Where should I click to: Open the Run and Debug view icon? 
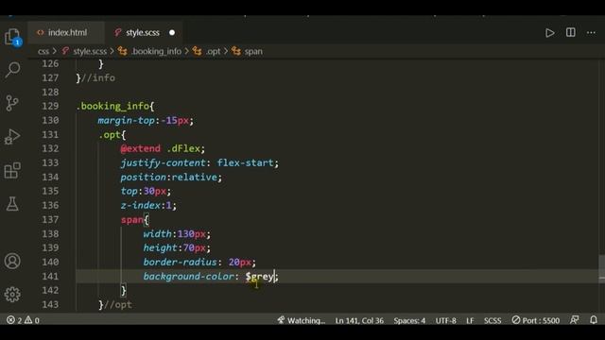coord(12,137)
